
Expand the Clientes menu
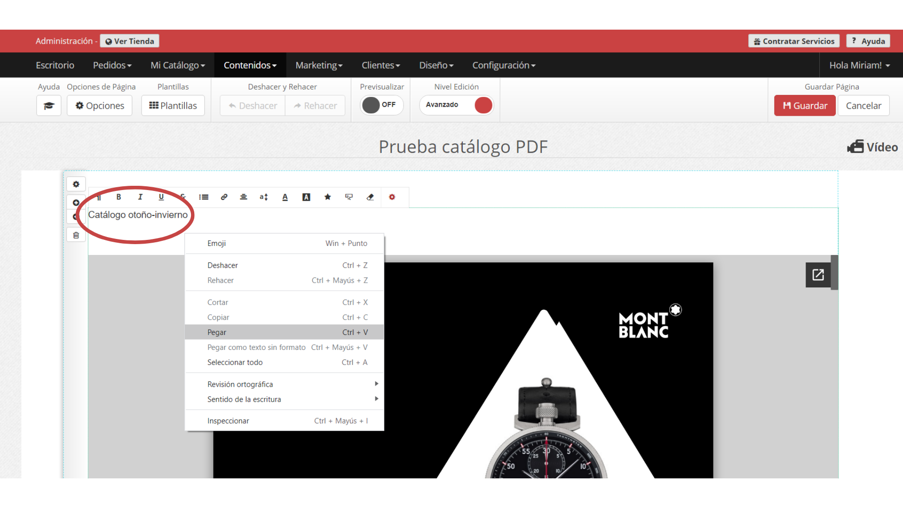point(380,65)
